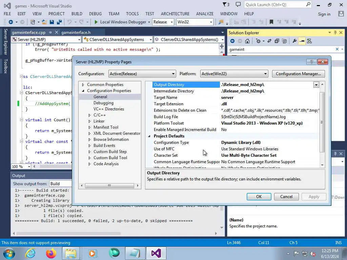
Task: Go to Solution Explorer Home
Action: (x=247, y=41)
